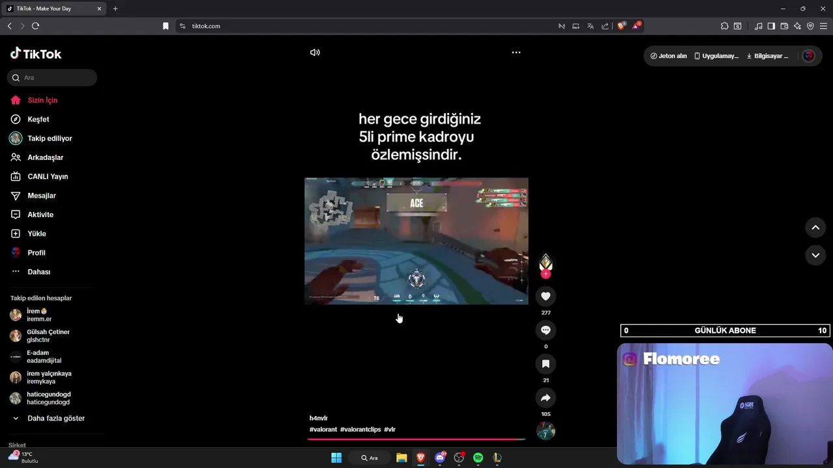Open the media control music note icon
Viewport: 833px width, 468px height.
758,26
